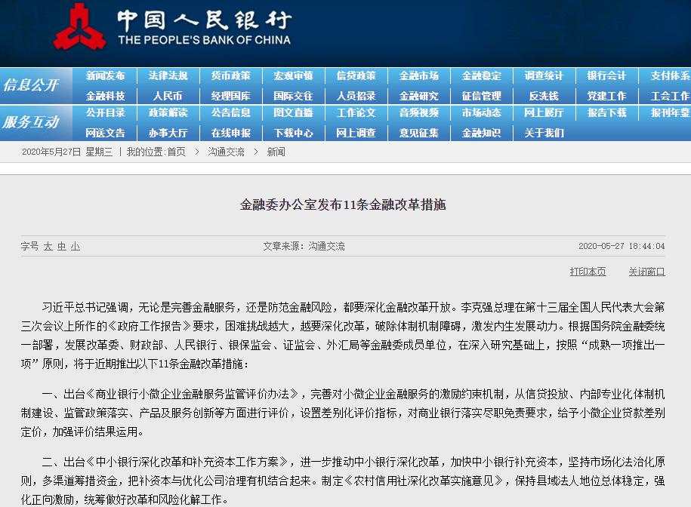Open the 网上调查 menu item
Image resolution: width=691 pixels, height=507 pixels.
(x=356, y=133)
